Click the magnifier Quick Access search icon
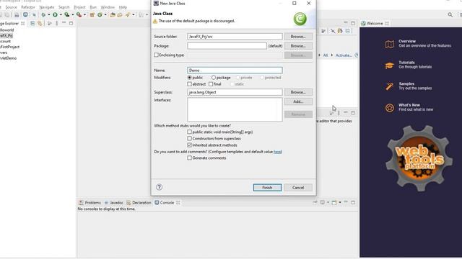The height and width of the screenshot is (259, 462). (x=450, y=14)
